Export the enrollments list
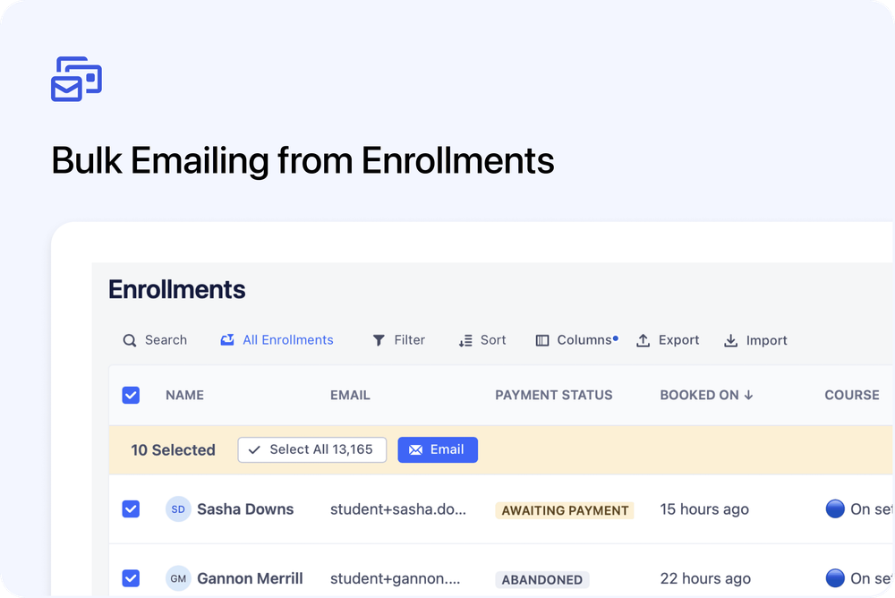Screen dimensions: 895x598 coord(668,340)
